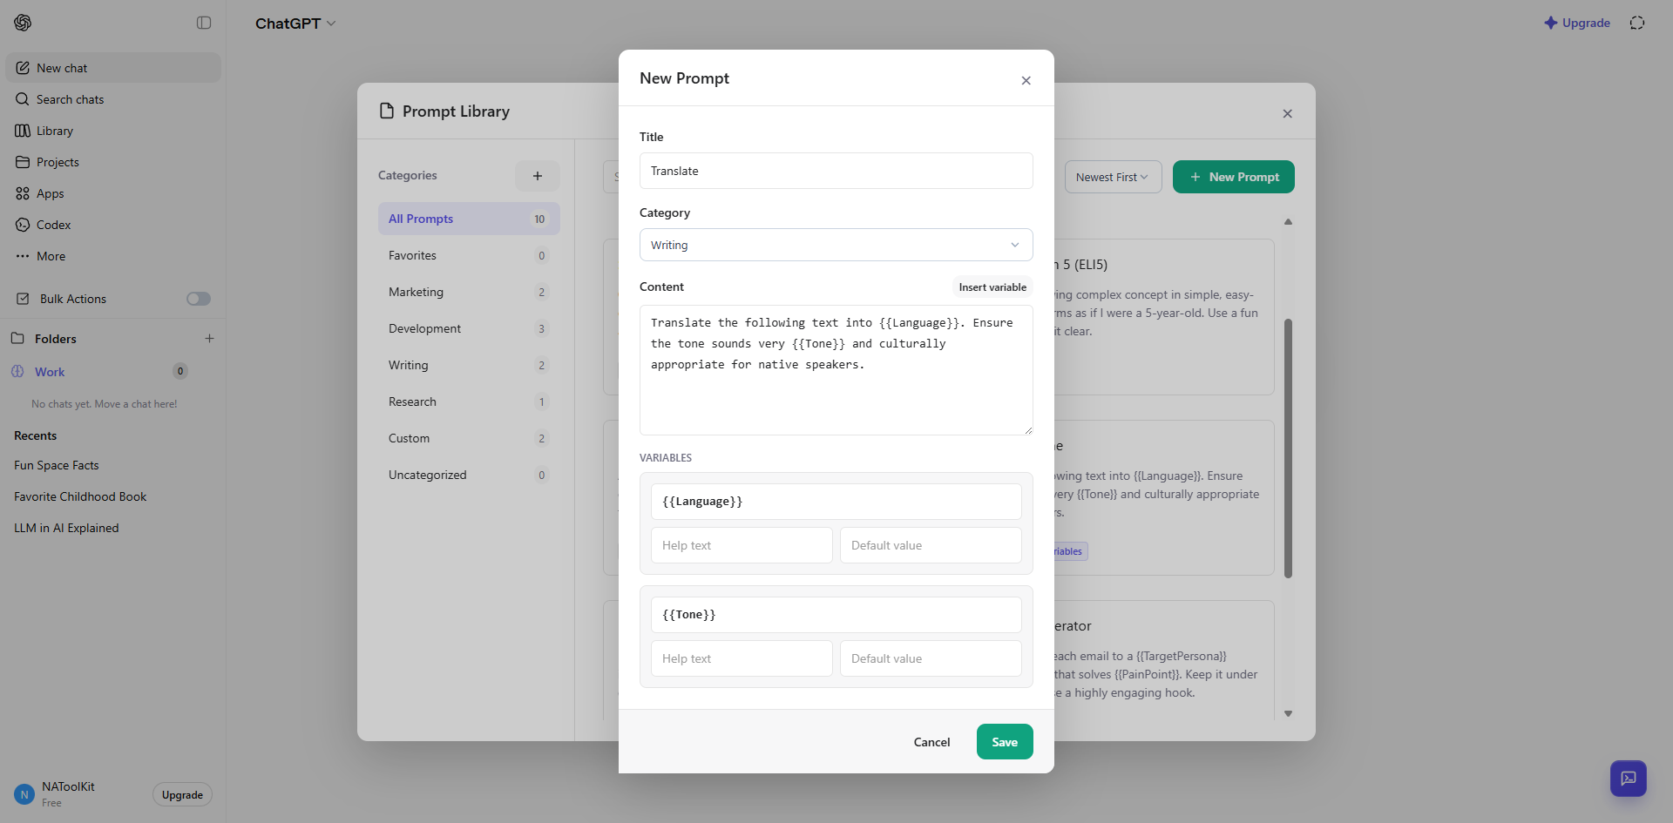The height and width of the screenshot is (823, 1673).
Task: Add a category with the plus button
Action: click(x=538, y=176)
